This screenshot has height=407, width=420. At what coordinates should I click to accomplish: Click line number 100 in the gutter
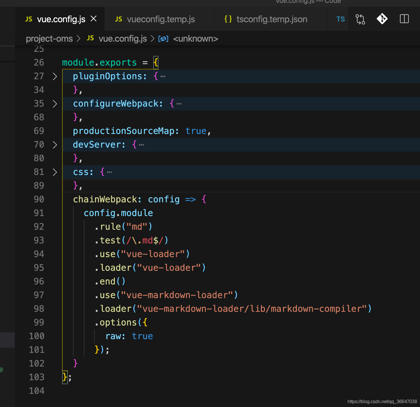point(36,336)
